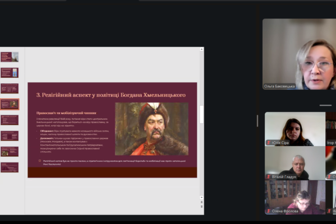Click muted microphone icon beside Олена Фролова
The image size is (336, 224).
point(269,211)
